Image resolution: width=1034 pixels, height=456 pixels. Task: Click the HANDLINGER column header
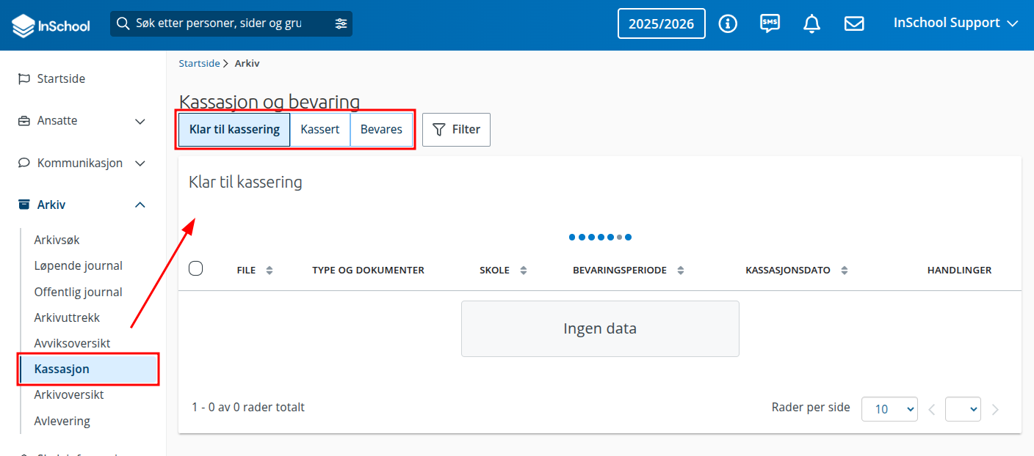[x=959, y=271]
